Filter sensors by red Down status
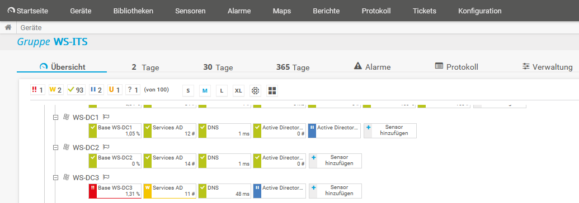 coord(37,90)
